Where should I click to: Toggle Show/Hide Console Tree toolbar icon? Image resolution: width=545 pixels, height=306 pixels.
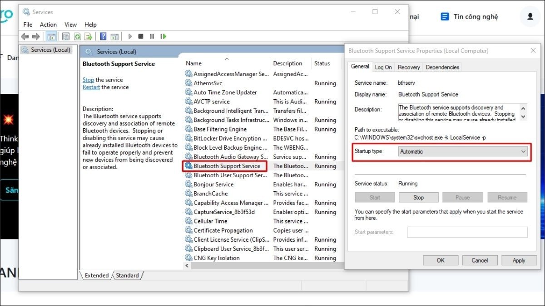[x=51, y=37]
